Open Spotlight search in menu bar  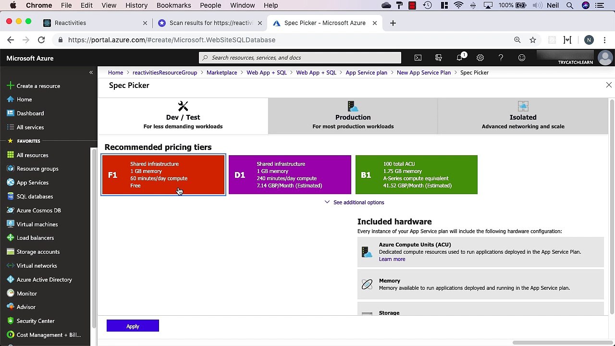pyautogui.click(x=570, y=5)
